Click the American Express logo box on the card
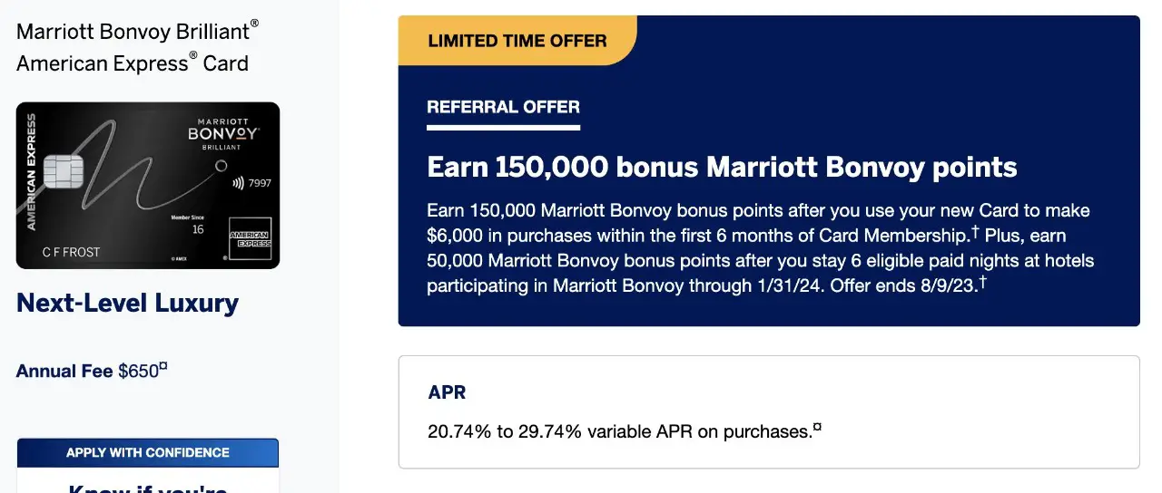1162x493 pixels. coord(248,237)
